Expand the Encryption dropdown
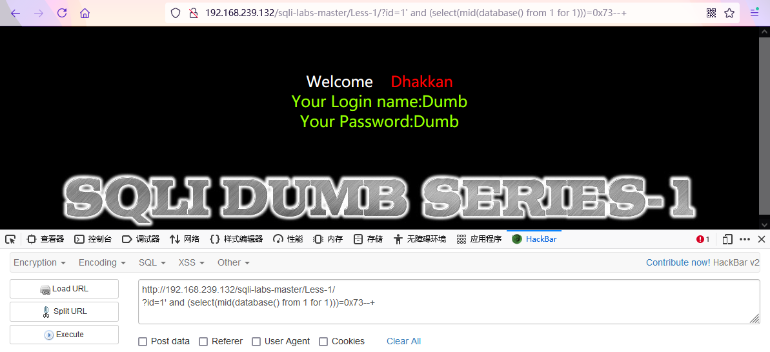This screenshot has height=352, width=770. coord(40,263)
